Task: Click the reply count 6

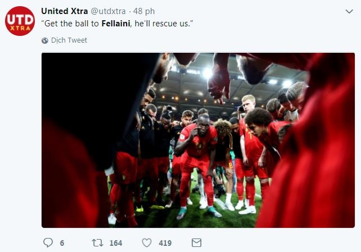Action: tap(62, 243)
